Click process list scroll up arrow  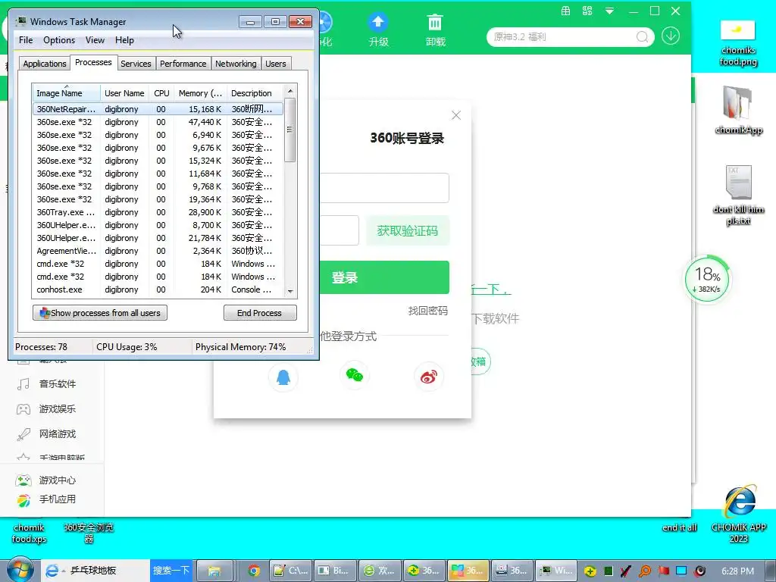[x=290, y=91]
